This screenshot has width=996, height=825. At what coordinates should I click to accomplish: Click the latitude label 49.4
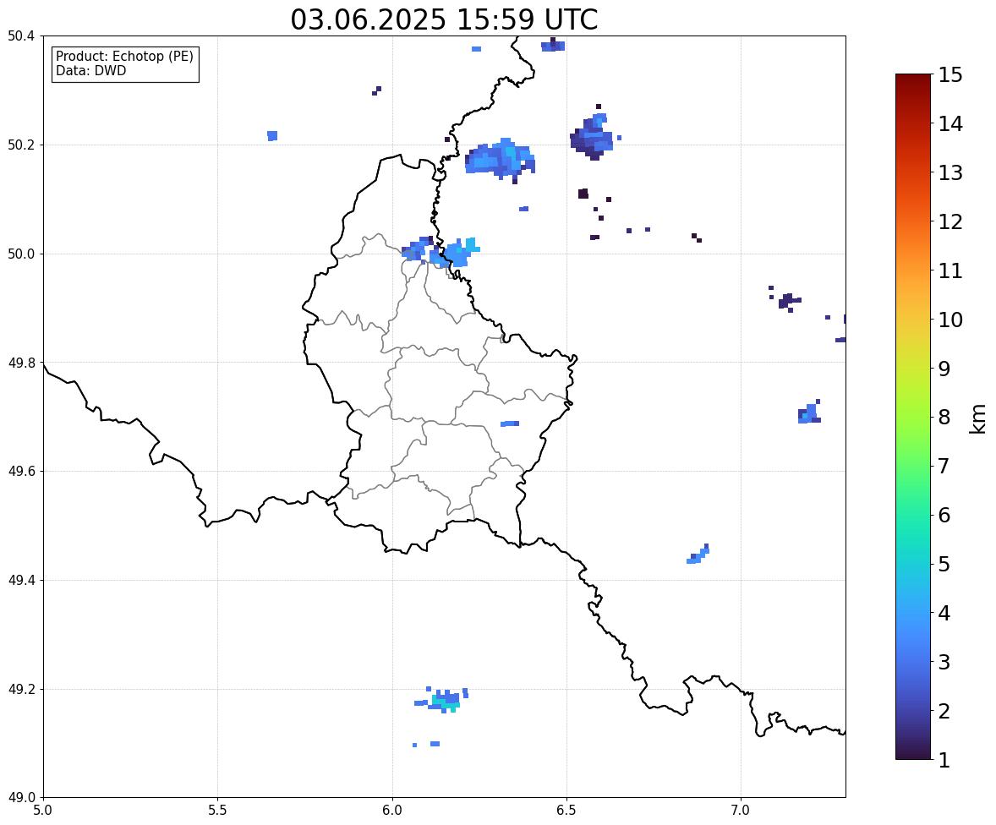pos(21,581)
